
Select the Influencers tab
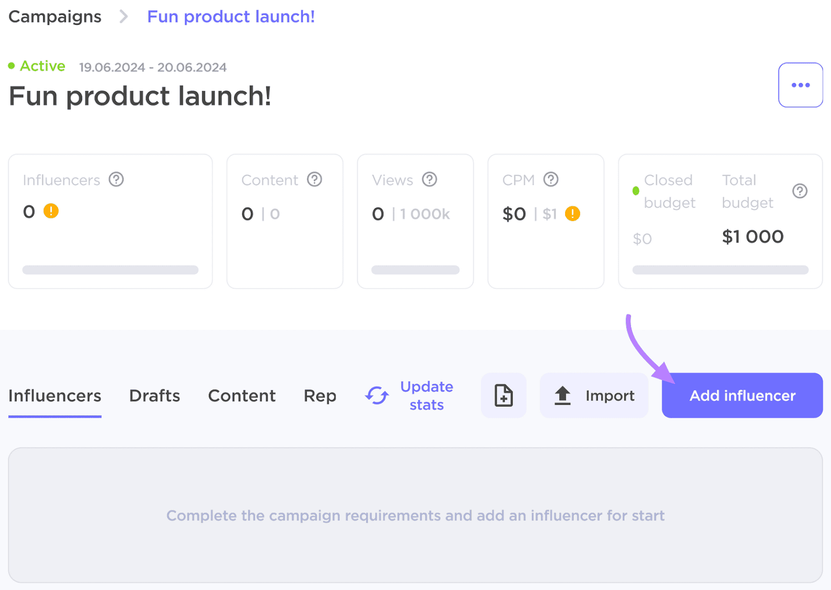(x=55, y=395)
